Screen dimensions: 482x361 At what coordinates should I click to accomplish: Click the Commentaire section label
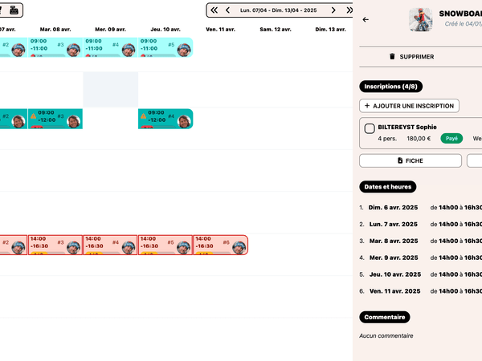pos(384,317)
